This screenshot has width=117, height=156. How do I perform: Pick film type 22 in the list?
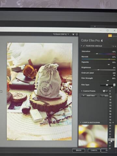point(110,131)
